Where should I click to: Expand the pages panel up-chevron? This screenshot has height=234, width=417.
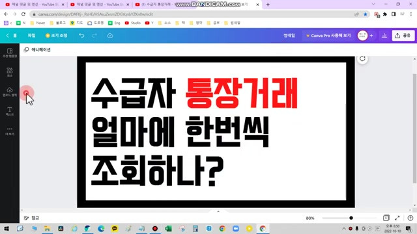218,211
